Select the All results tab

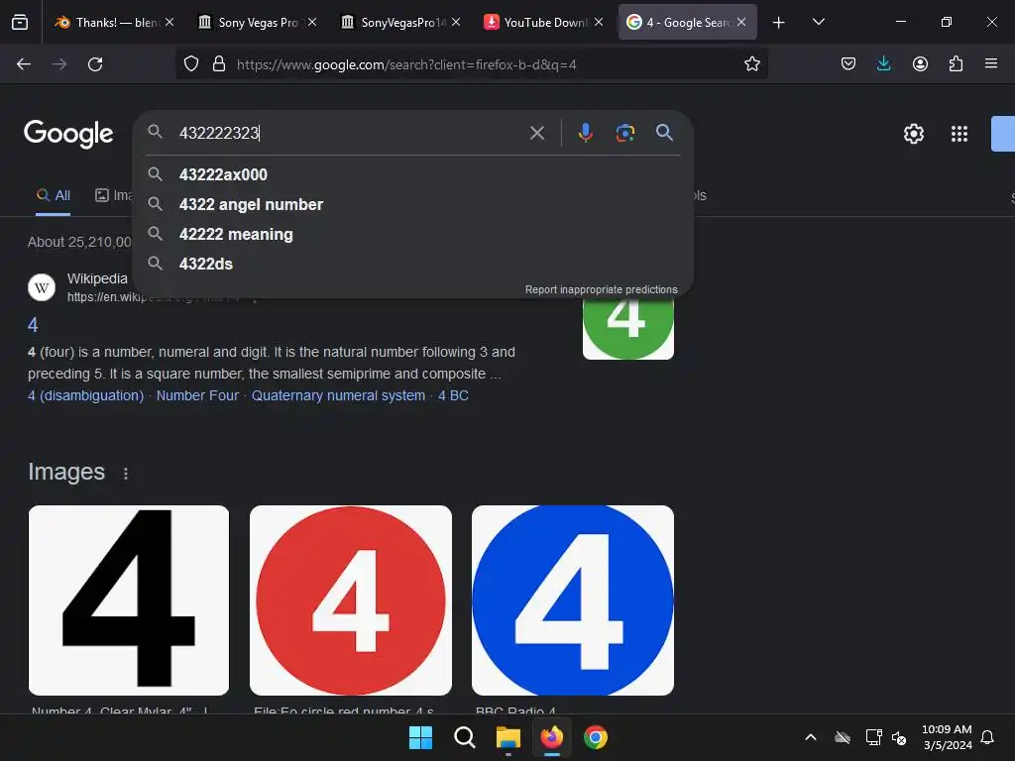pos(54,195)
